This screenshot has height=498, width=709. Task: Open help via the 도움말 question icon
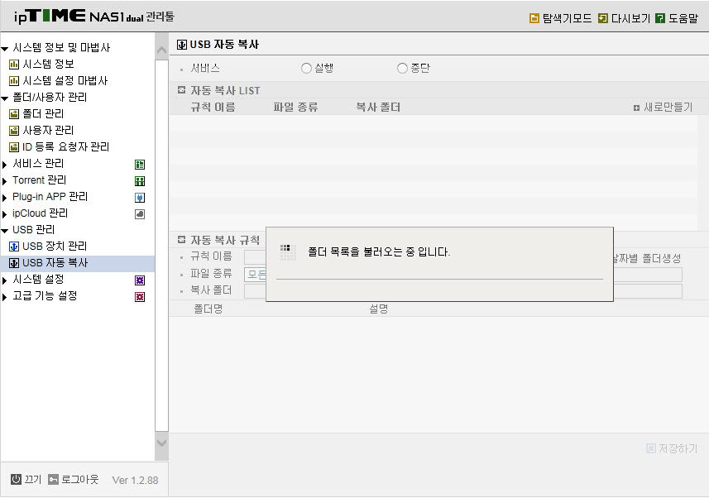(660, 18)
